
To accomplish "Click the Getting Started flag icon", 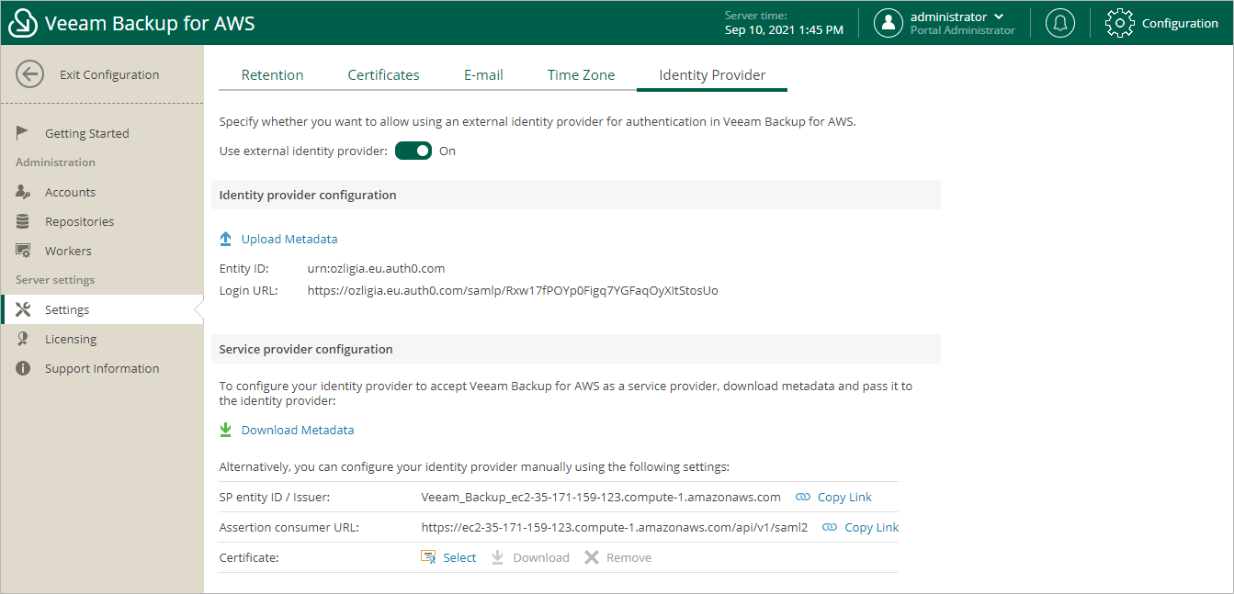I will click(23, 133).
